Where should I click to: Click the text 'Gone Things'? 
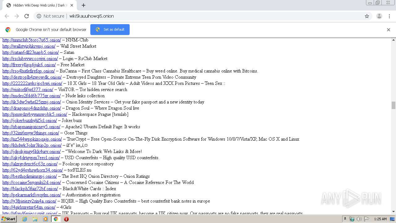pyautogui.click(x=76, y=133)
